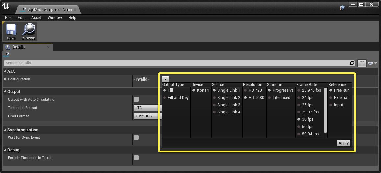Select 24 fps frame rate
This screenshot has width=381, height=173.
[x=305, y=98]
